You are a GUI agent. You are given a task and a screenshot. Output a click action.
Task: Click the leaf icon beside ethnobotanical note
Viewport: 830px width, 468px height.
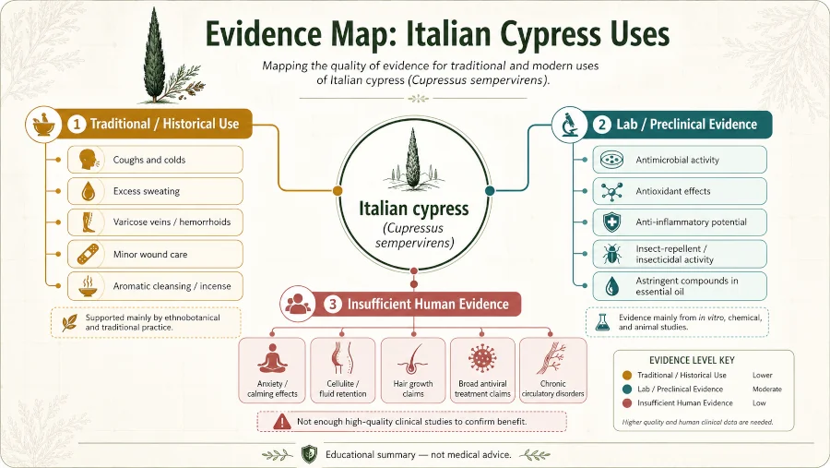(x=69, y=322)
